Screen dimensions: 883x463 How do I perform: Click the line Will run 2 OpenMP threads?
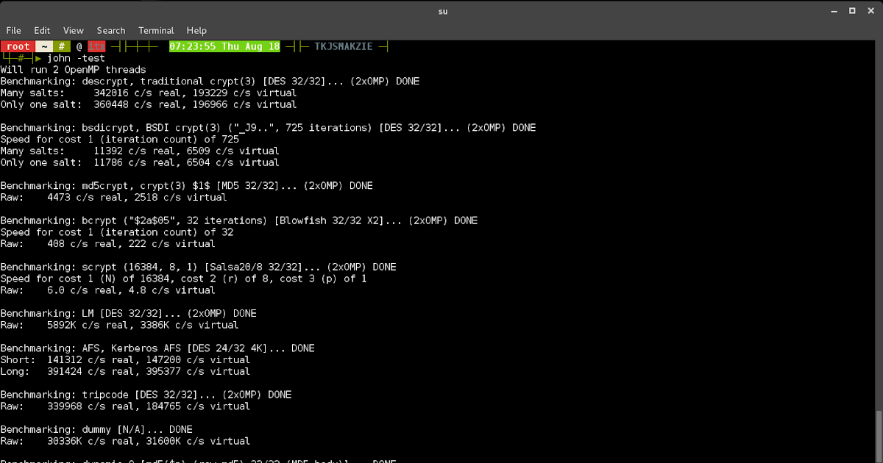click(x=73, y=70)
